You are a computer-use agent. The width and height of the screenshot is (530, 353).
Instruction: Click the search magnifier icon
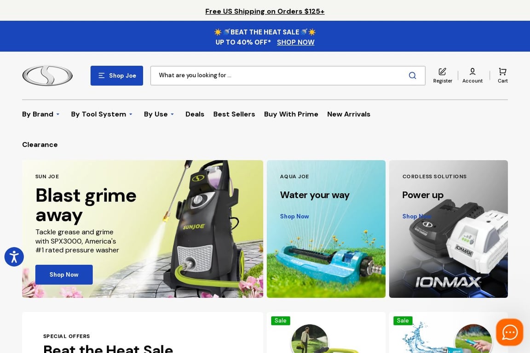click(x=412, y=75)
